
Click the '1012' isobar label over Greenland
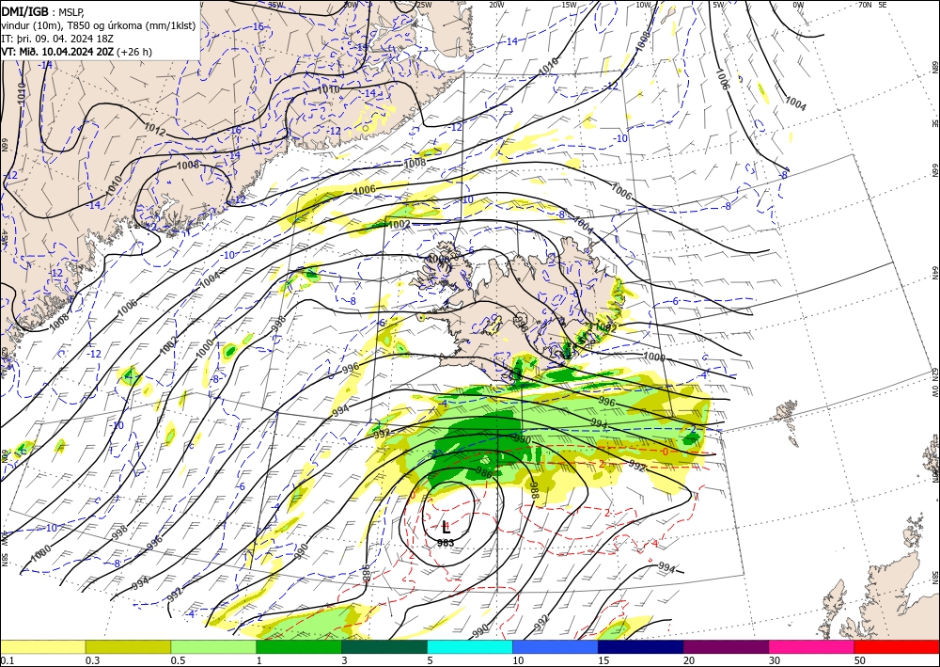pyautogui.click(x=155, y=128)
